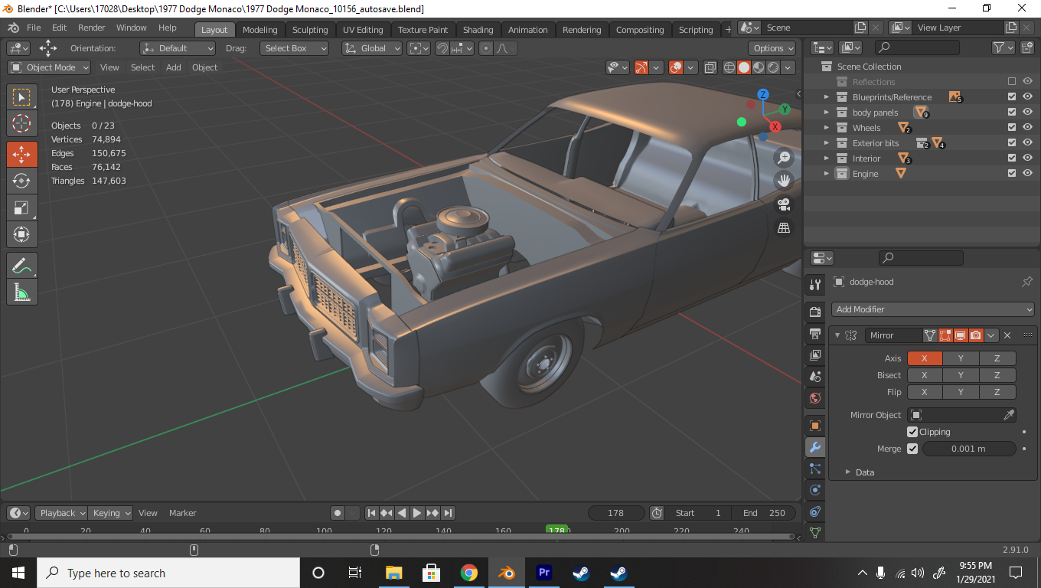Toggle the camera view icon
1041x588 pixels.
tap(784, 204)
